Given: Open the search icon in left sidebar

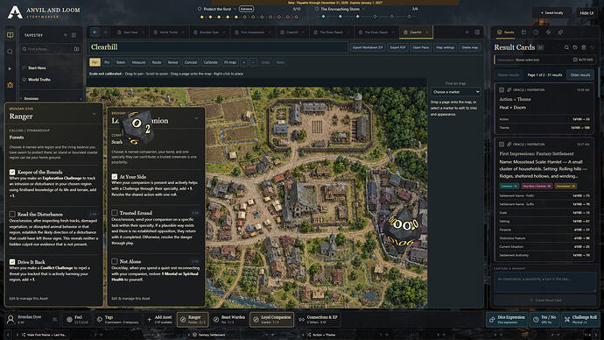Looking at the screenshot, I should tap(11, 52).
